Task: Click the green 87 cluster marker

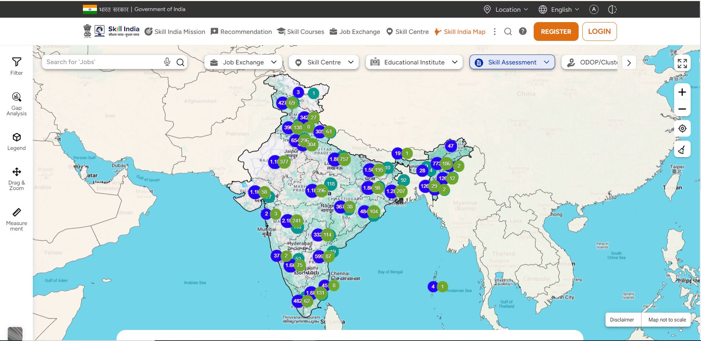Action: (x=328, y=256)
